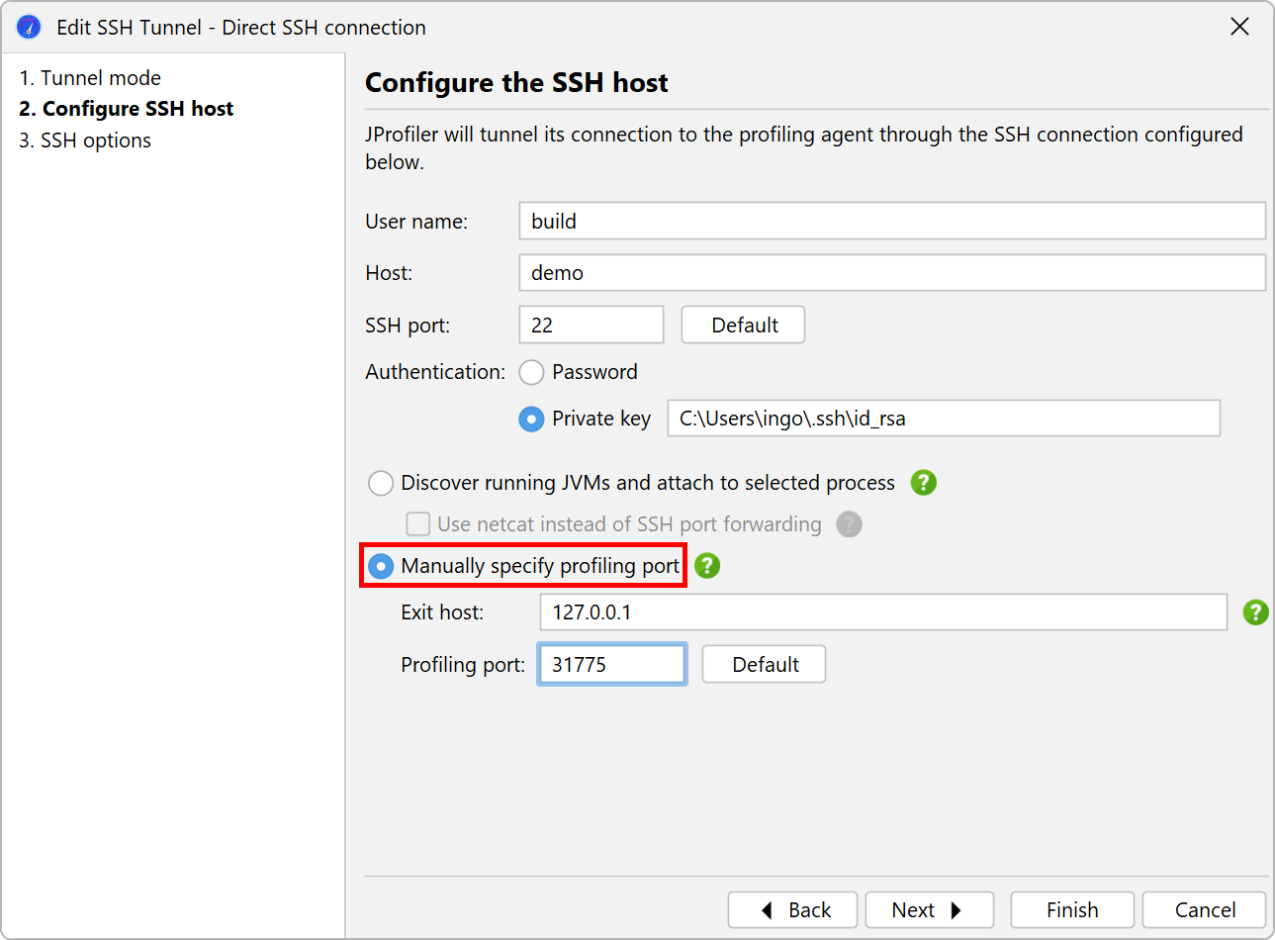Click help icon next to Discover running JVMs

click(923, 483)
